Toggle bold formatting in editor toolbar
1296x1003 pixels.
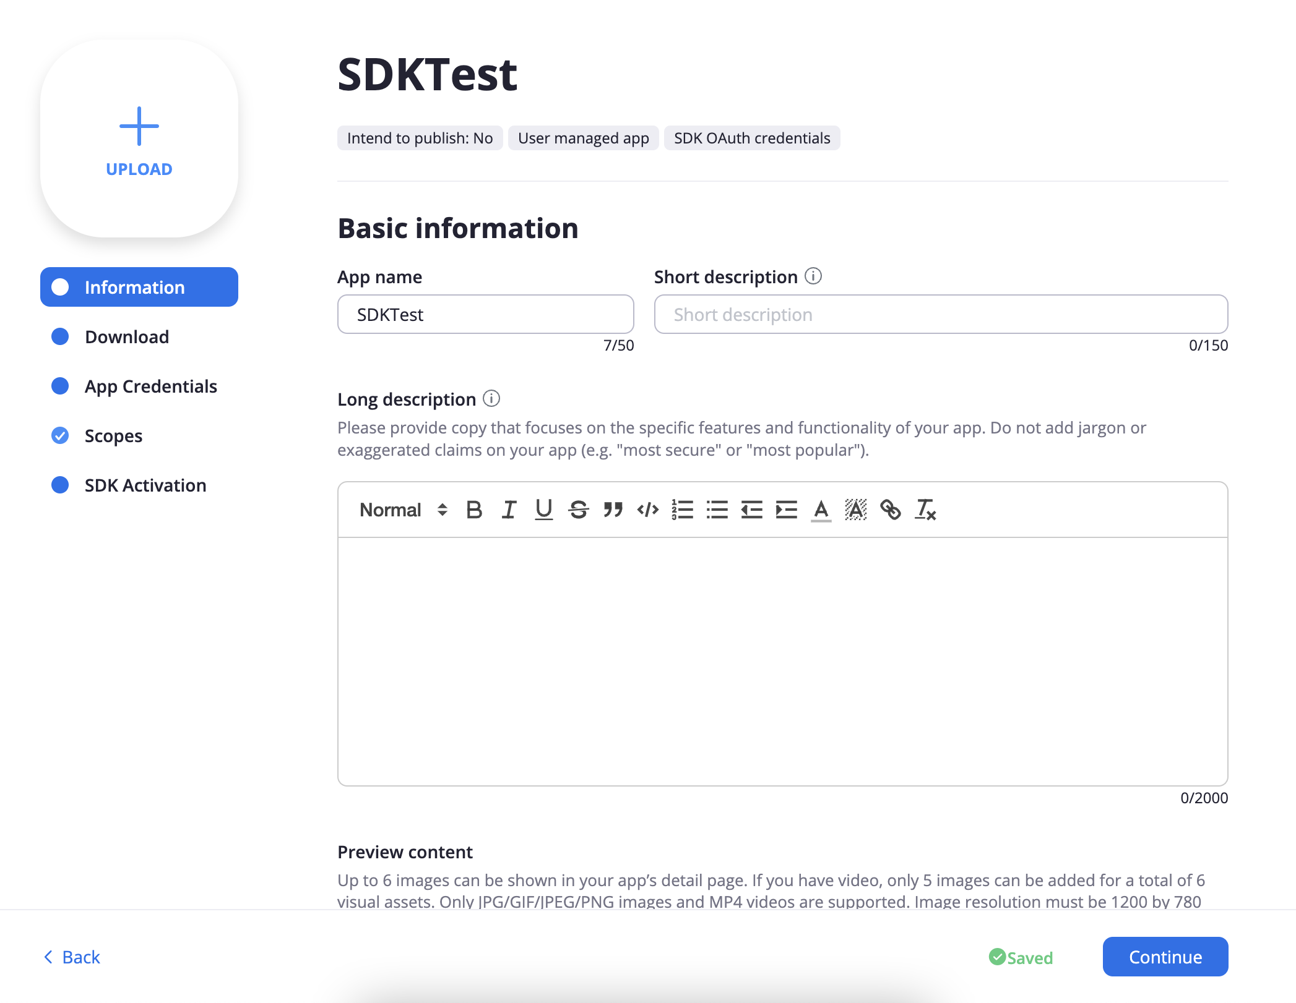[x=474, y=510]
